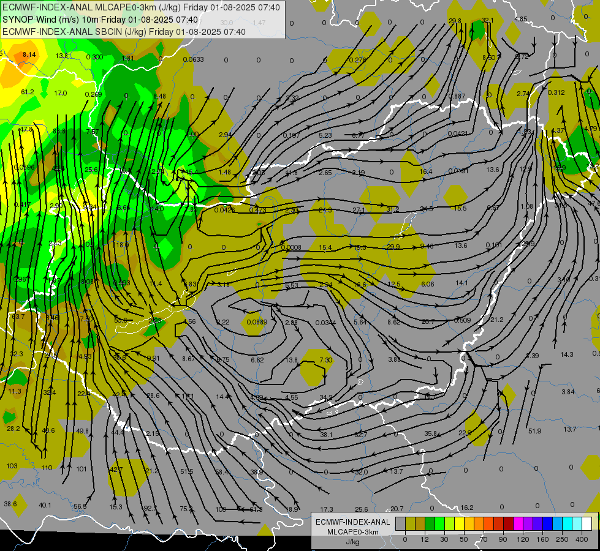Click the legend scale tick '400'
Screen dimensions: 600x551
point(582,539)
